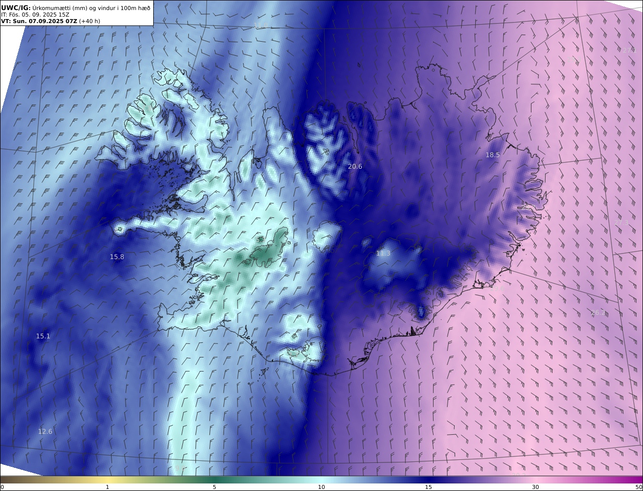Click the 12.6 value label near the bottom left
The height and width of the screenshot is (491, 643).
point(45,431)
